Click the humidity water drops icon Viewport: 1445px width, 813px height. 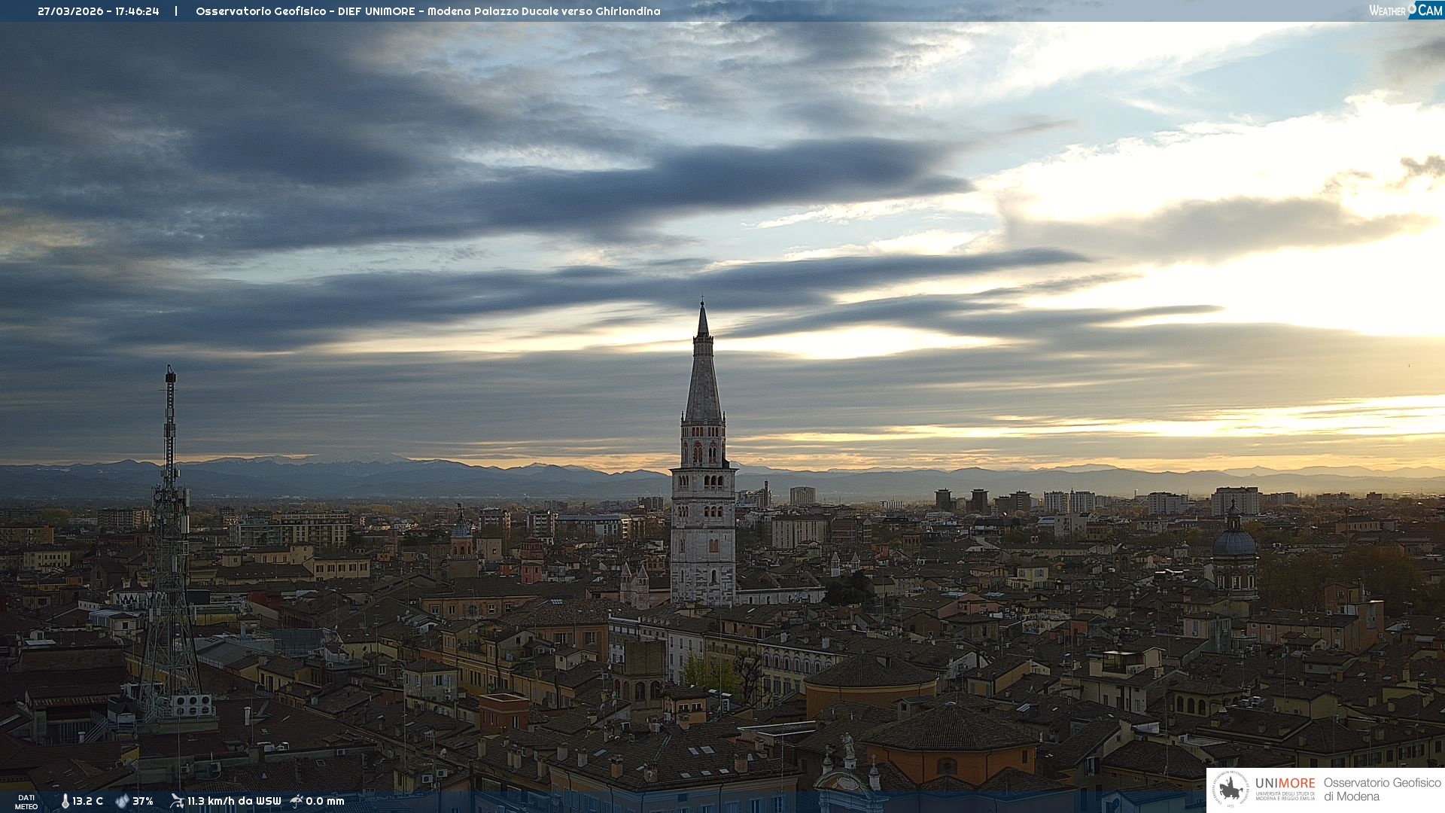(x=122, y=801)
